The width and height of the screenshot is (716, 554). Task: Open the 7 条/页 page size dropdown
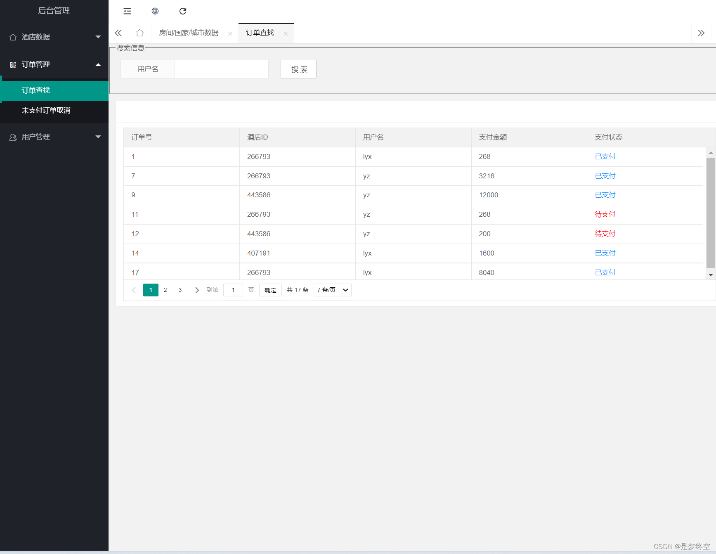point(333,290)
